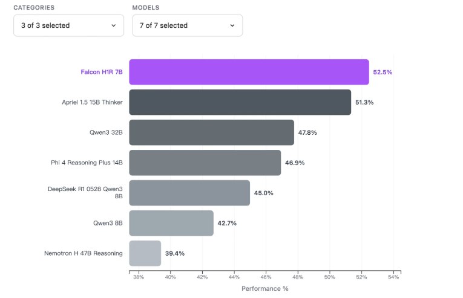The width and height of the screenshot is (463, 298).
Task: Click the 51.3% value label
Action: point(364,102)
